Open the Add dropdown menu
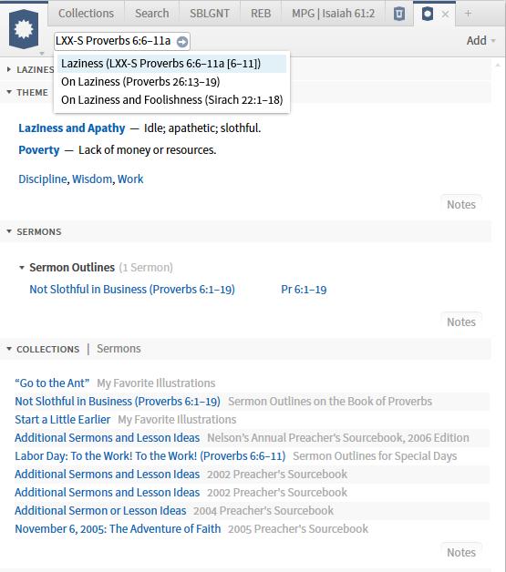Image resolution: width=506 pixels, height=572 pixels. coord(480,40)
